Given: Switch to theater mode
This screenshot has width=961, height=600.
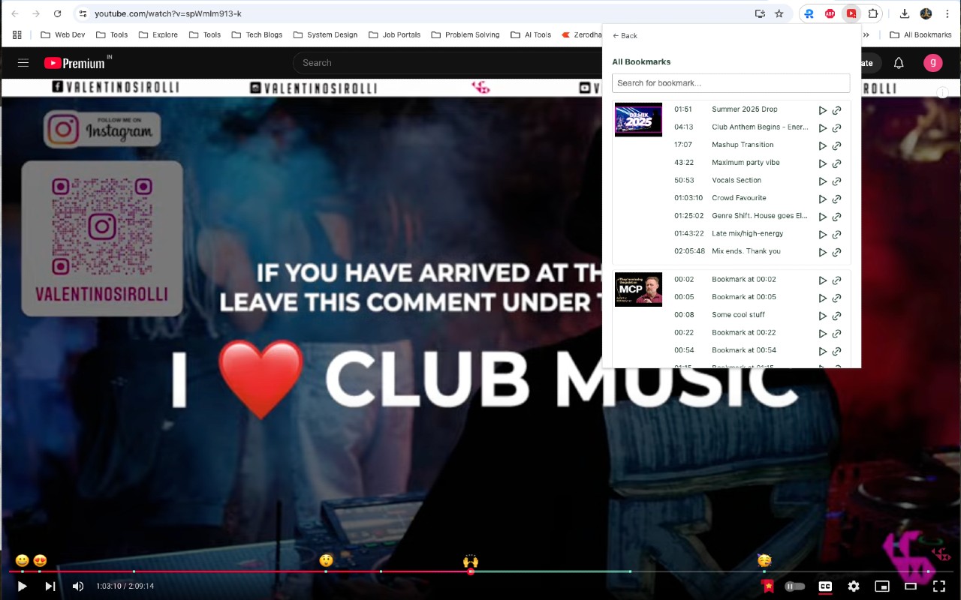Looking at the screenshot, I should [x=911, y=586].
